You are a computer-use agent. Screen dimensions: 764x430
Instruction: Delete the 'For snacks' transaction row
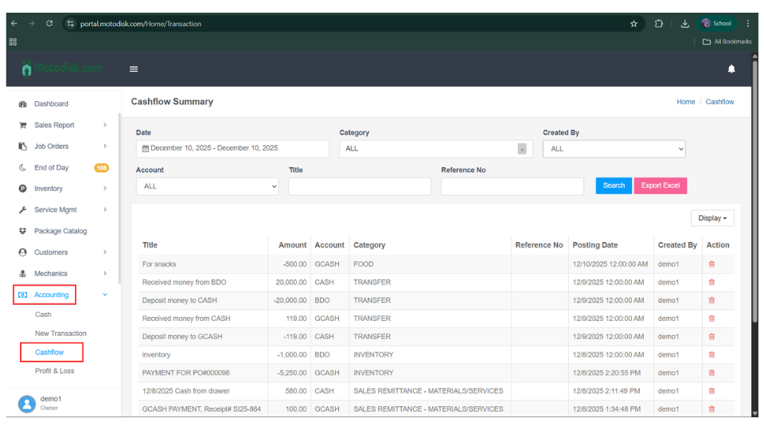pos(711,264)
